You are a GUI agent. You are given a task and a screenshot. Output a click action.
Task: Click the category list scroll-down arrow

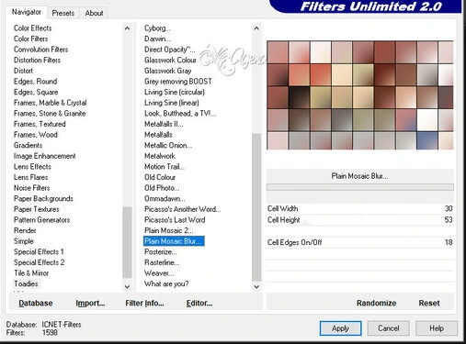pyautogui.click(x=127, y=287)
